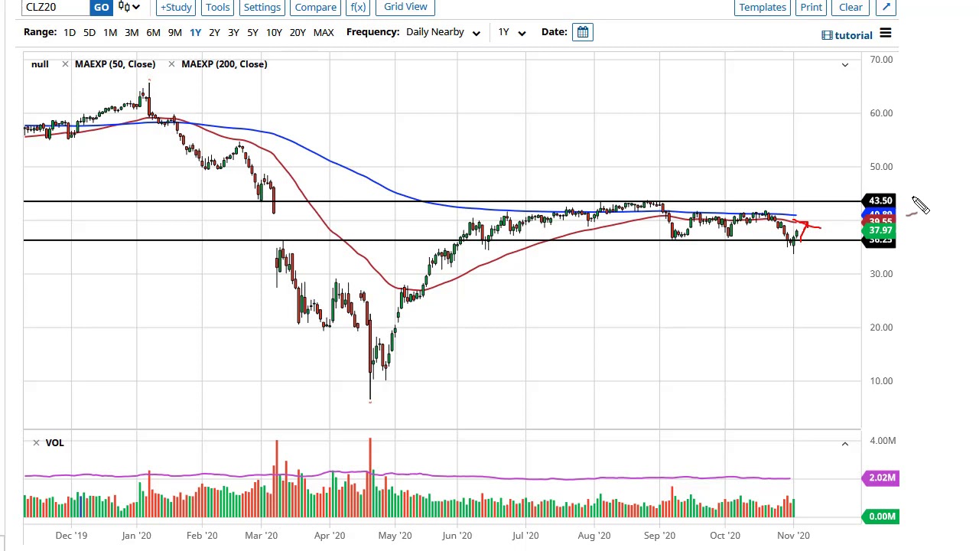Click the +Study button
Screen dimensions: 979x551
pyautogui.click(x=176, y=7)
